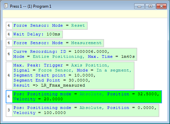170x124 pixels.
Task: Maximize the Program 1 window
Action: 150,6
